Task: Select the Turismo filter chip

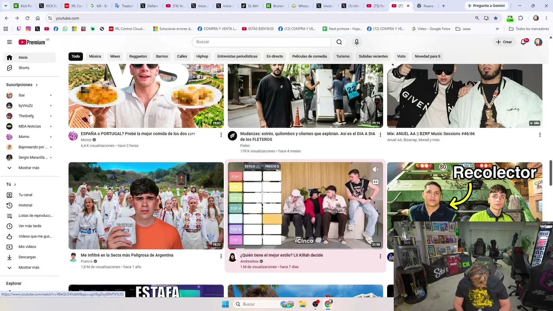Action: 343,56
